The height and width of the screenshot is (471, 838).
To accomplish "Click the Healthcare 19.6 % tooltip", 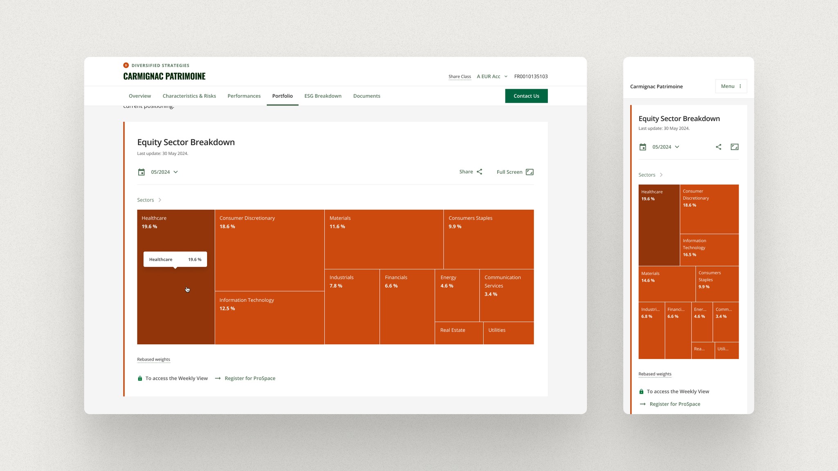I will tap(175, 259).
